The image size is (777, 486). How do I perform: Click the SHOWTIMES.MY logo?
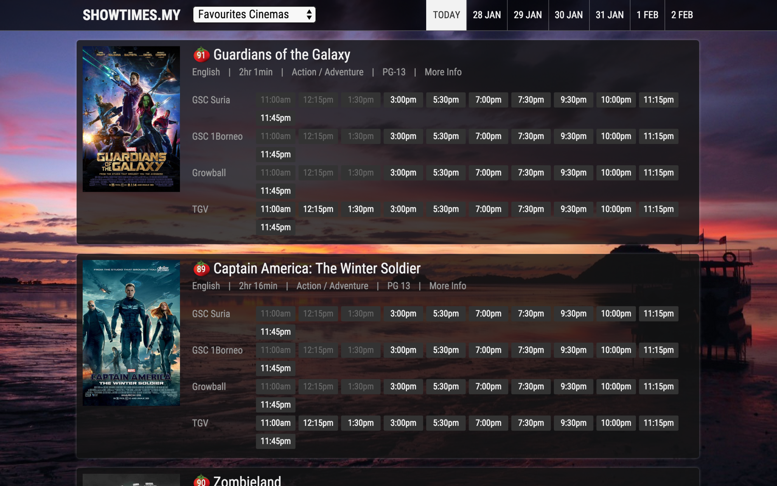131,15
